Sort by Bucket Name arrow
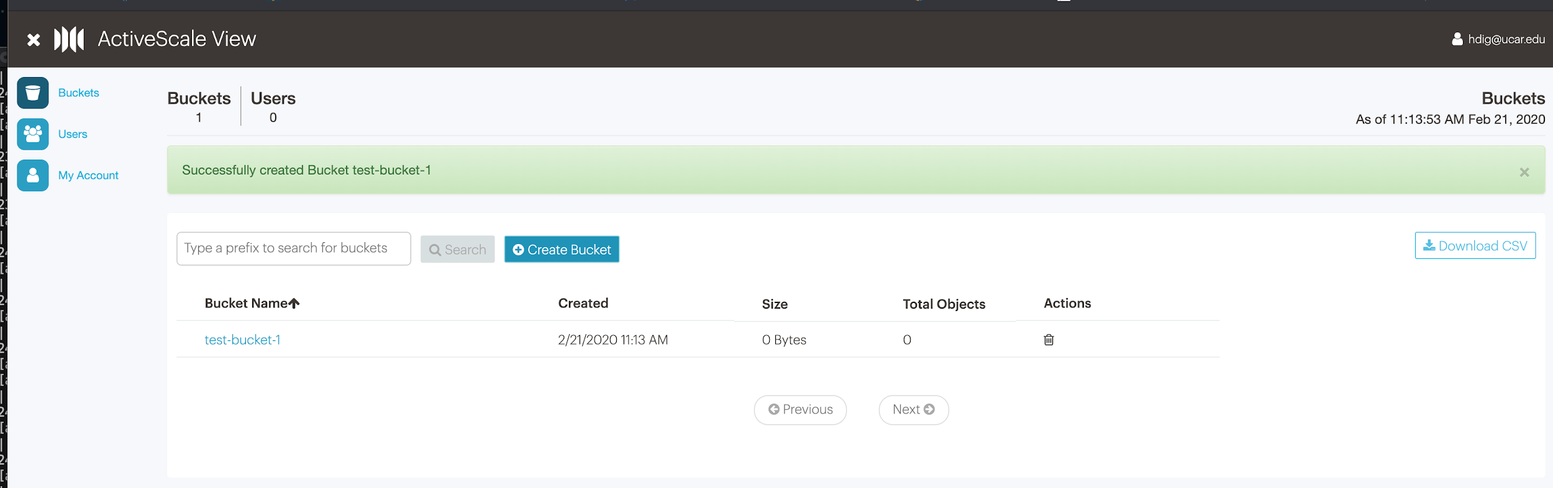 click(294, 303)
